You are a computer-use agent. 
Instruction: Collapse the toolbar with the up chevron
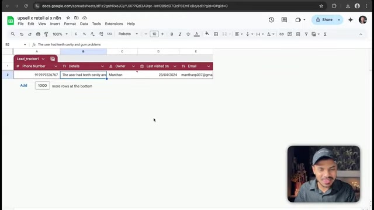click(361, 34)
